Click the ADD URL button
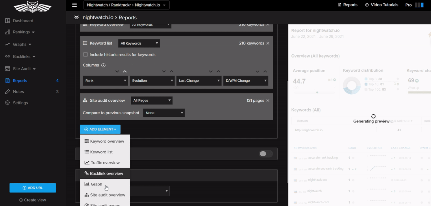The width and height of the screenshot is (431, 206). pyautogui.click(x=33, y=188)
